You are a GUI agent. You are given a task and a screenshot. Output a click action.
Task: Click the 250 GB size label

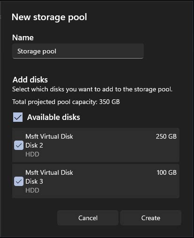(166, 136)
